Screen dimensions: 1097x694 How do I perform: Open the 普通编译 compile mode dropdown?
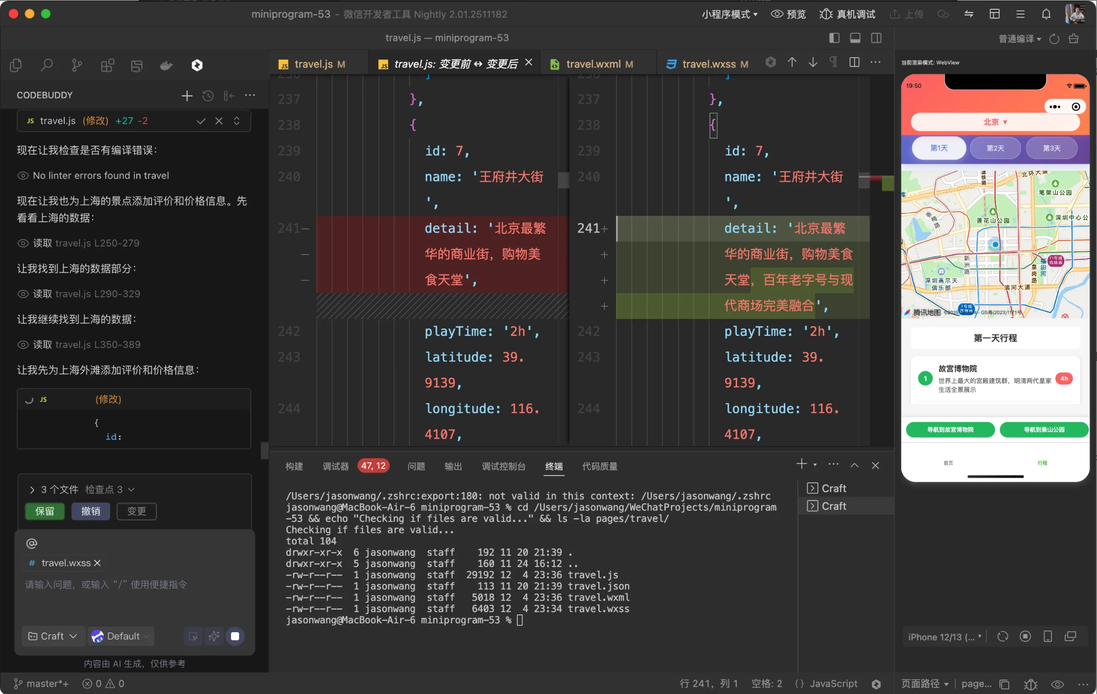pyautogui.click(x=1020, y=39)
